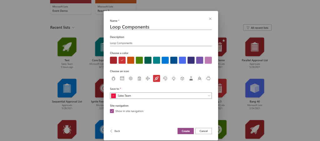This screenshot has width=320, height=141.
Task: Uncheck Show in site navigation
Action: (x=112, y=111)
